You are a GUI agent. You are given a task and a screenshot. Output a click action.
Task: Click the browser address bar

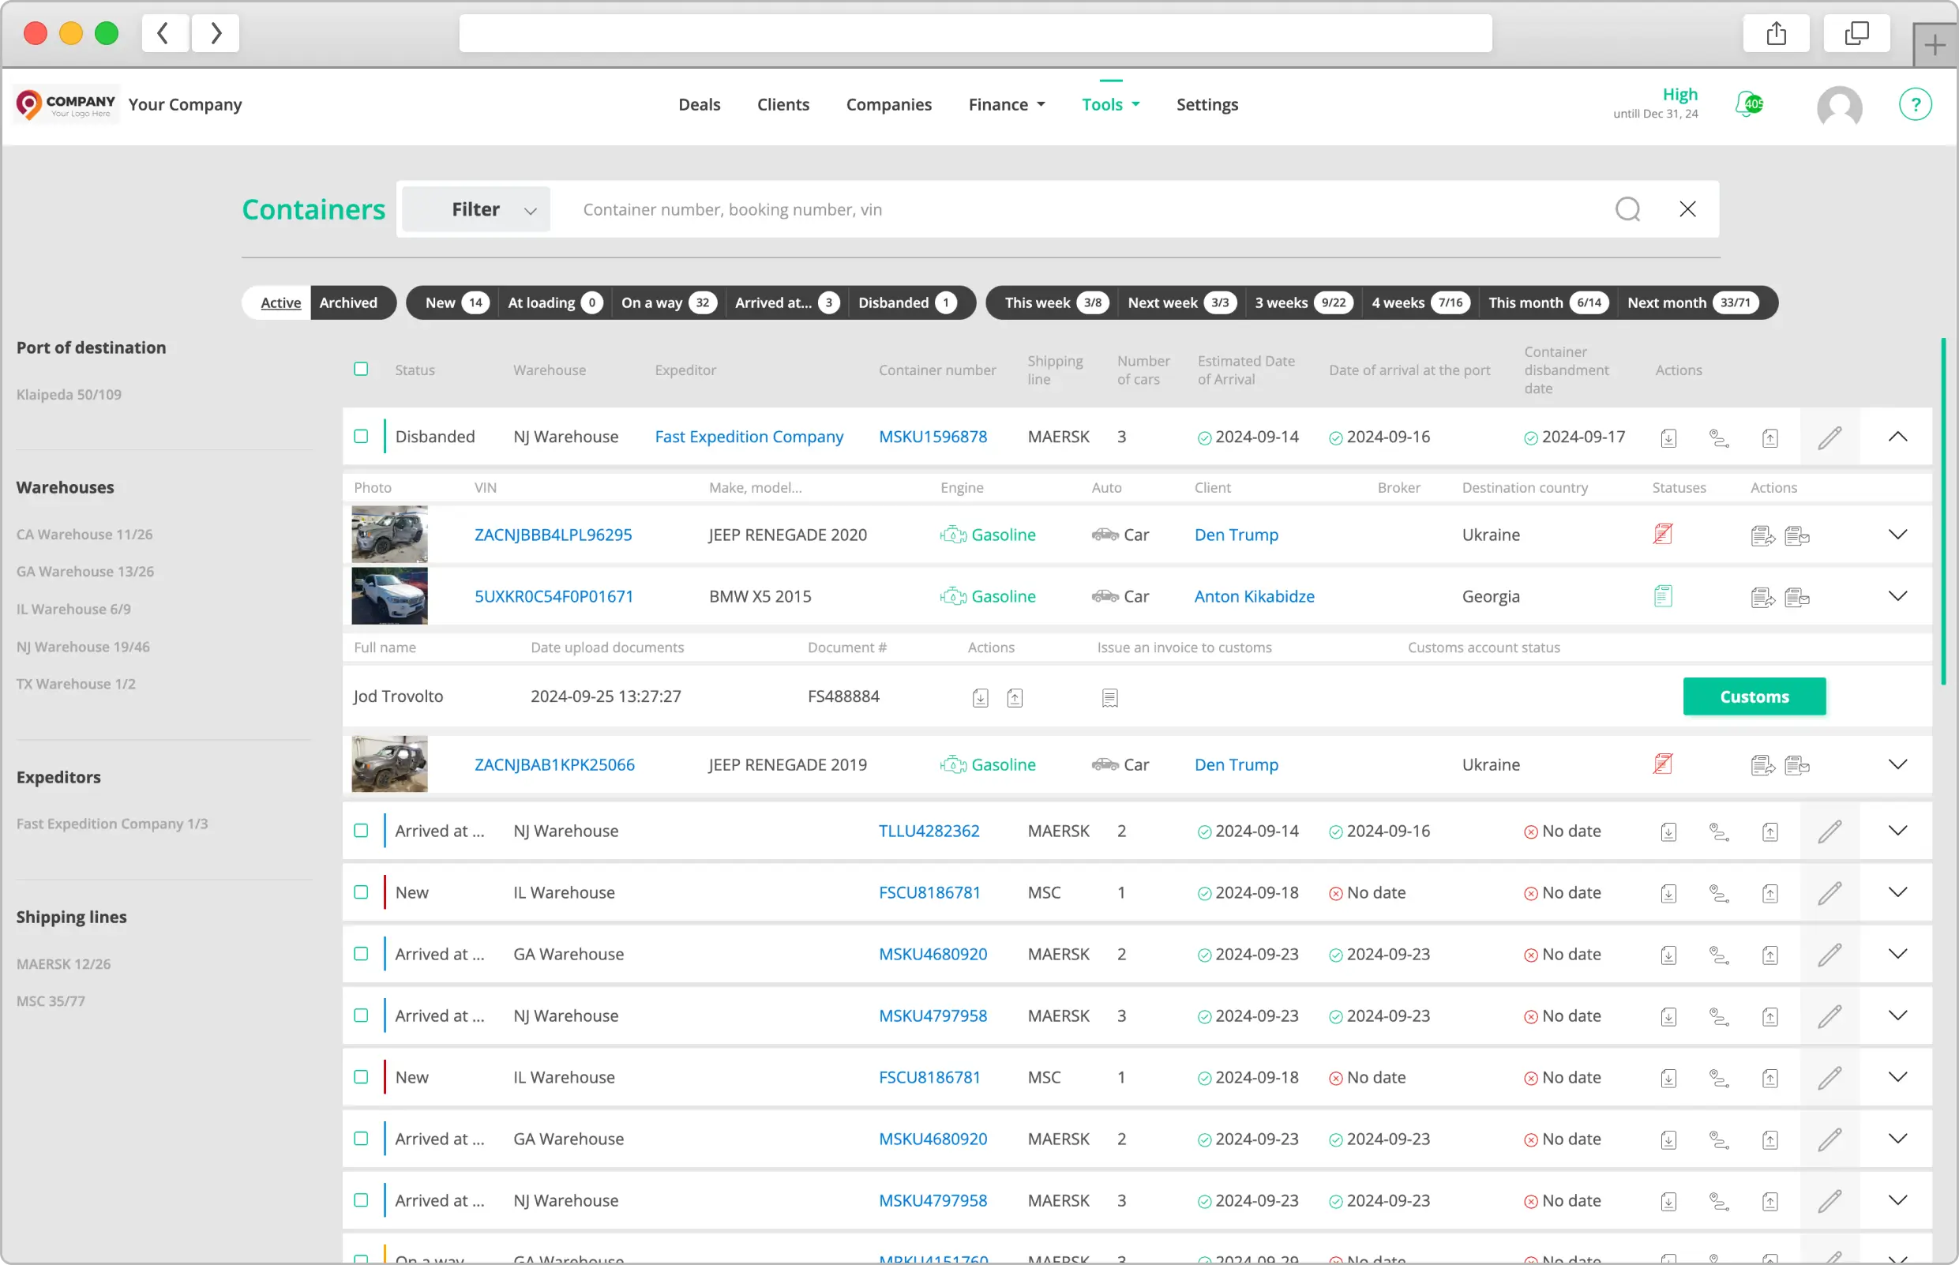(x=975, y=33)
